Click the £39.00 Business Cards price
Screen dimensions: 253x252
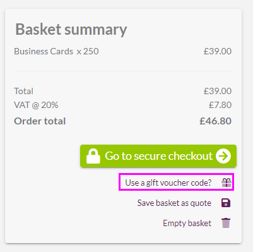[x=218, y=51]
